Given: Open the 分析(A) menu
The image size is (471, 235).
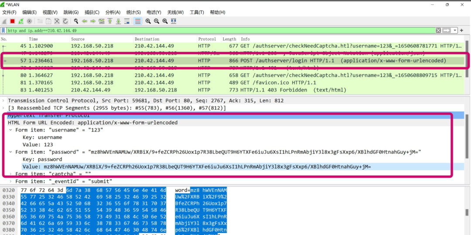Looking at the screenshot, I should point(113,12).
